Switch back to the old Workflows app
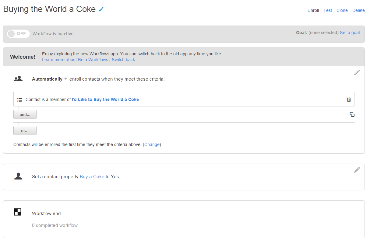 tap(123, 60)
